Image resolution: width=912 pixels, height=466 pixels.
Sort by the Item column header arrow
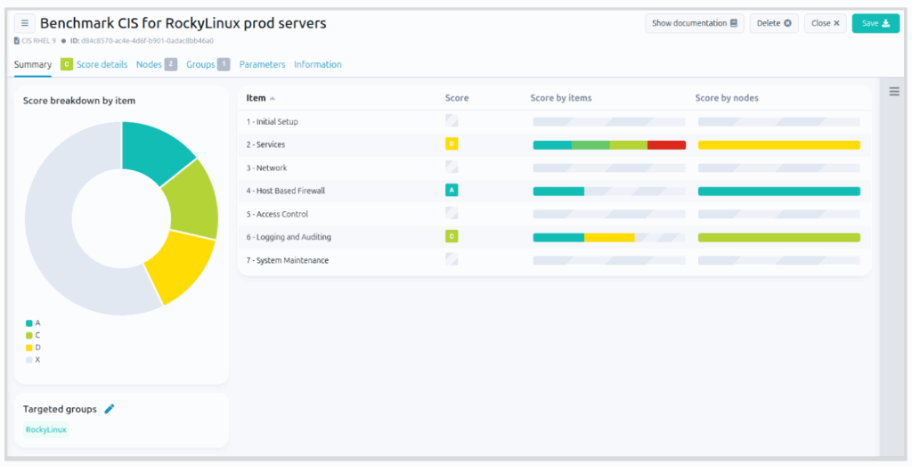[x=273, y=98]
